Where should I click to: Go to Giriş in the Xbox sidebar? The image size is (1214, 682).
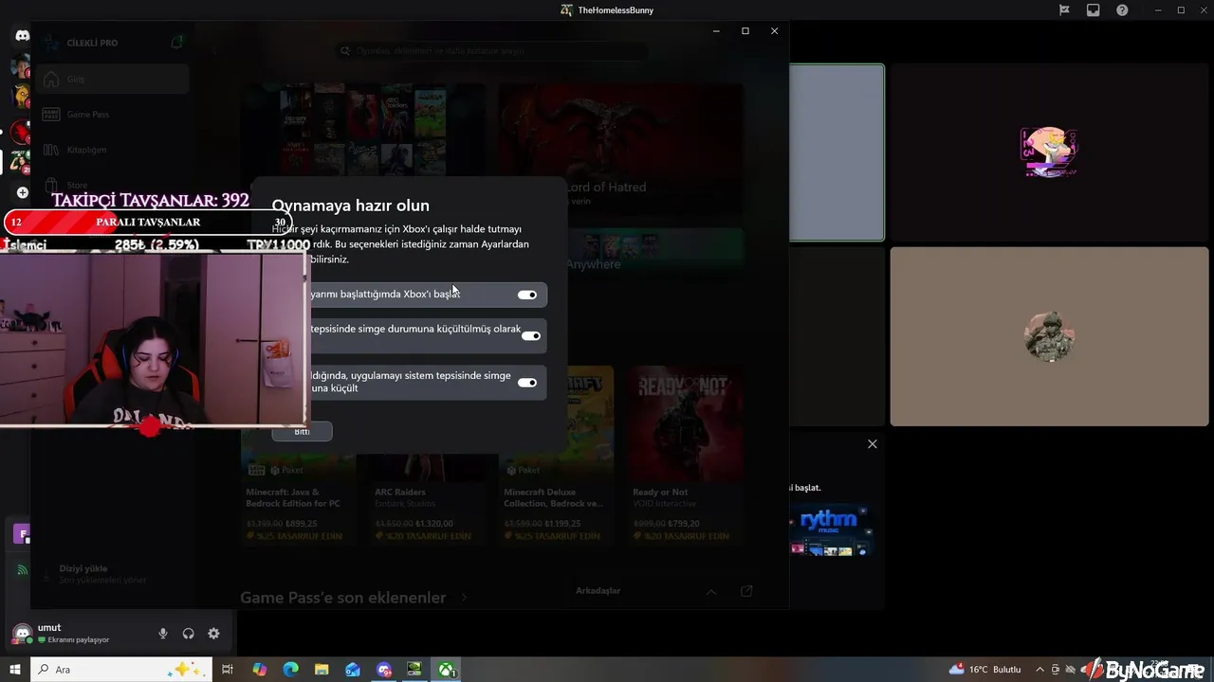[114, 80]
